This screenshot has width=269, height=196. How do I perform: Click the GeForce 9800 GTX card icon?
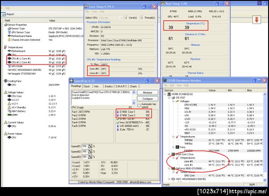(x=173, y=168)
